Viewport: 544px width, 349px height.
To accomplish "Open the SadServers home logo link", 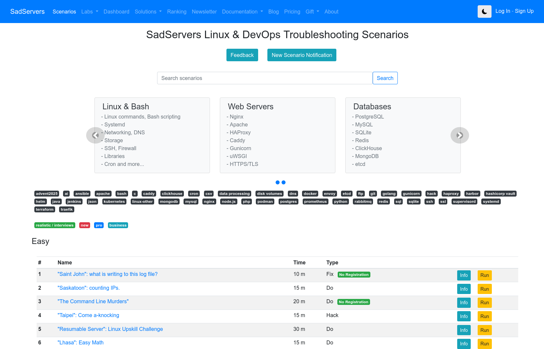I will coord(27,12).
